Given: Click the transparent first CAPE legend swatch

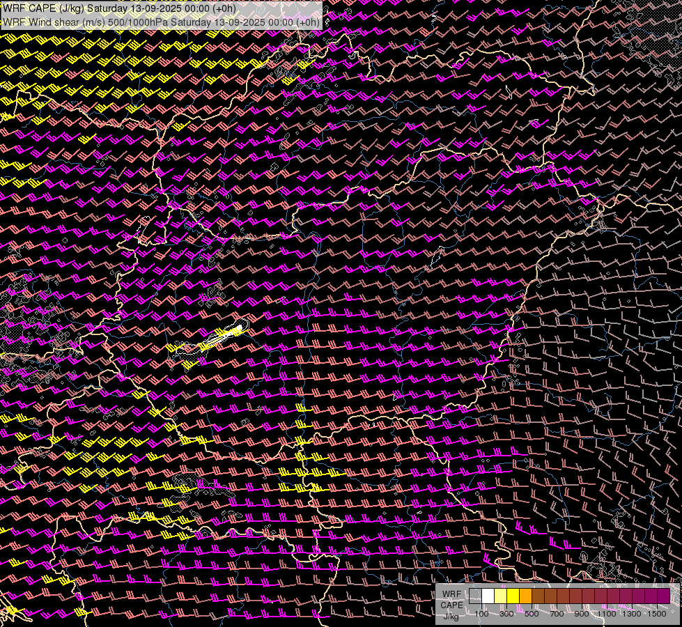Looking at the screenshot, I should tap(475, 596).
